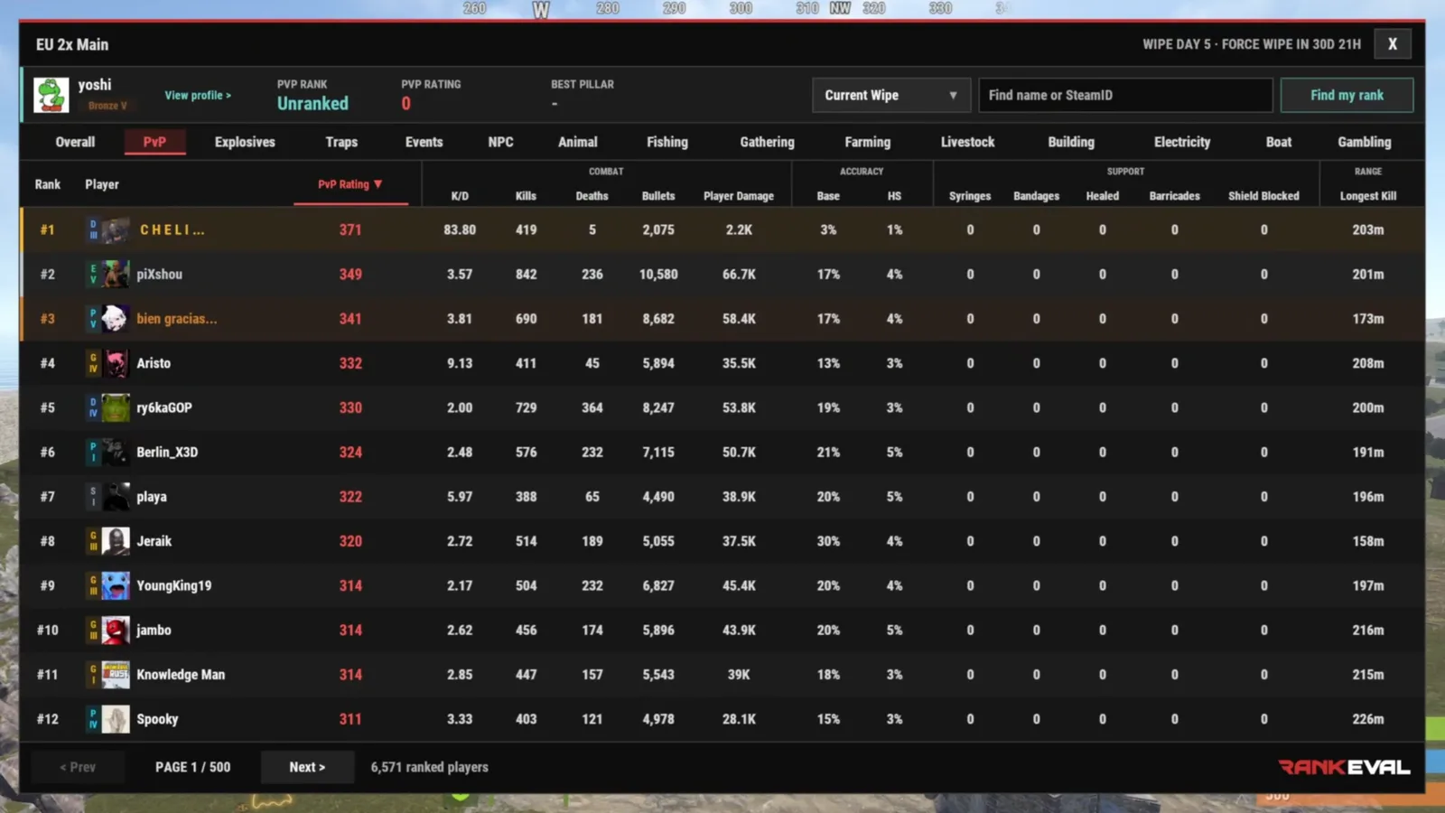1445x813 pixels.
Task: Click CHELI's 83.80 K/D value
Action: 460,229
